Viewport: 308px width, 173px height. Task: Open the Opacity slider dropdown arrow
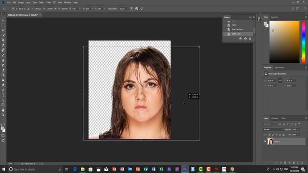click(298, 129)
